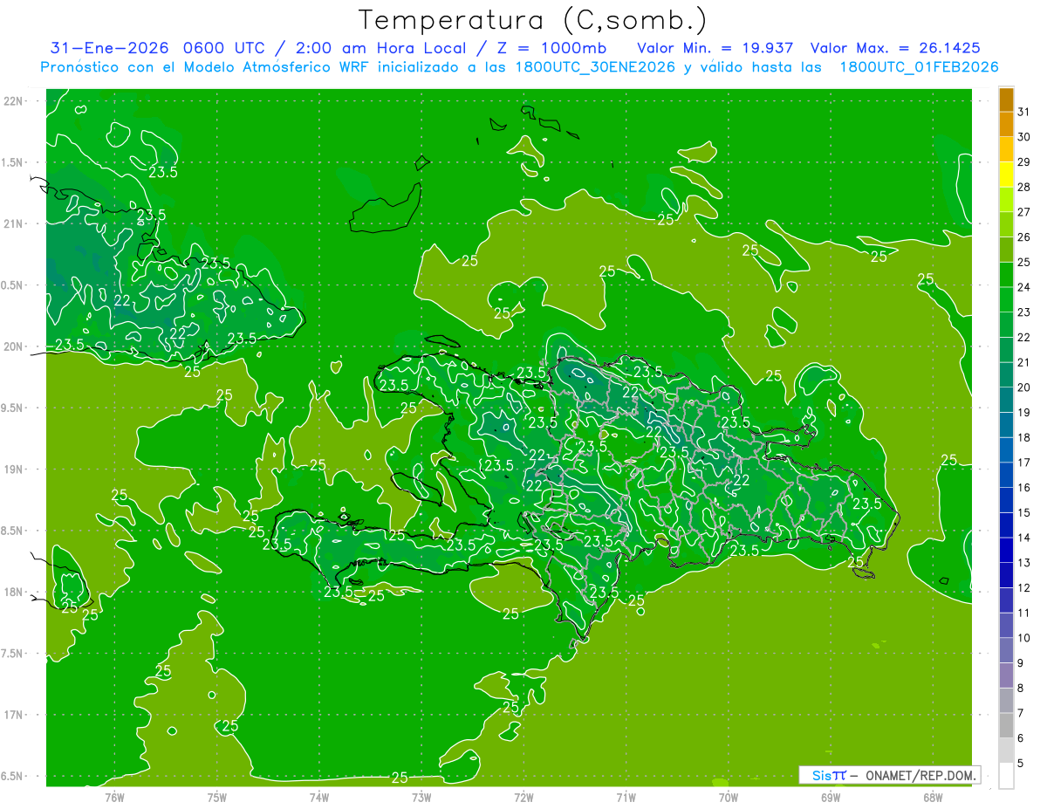The height and width of the screenshot is (809, 1047).
Task: Click the legend value 14 on the colorbar
Action: (x=1024, y=538)
